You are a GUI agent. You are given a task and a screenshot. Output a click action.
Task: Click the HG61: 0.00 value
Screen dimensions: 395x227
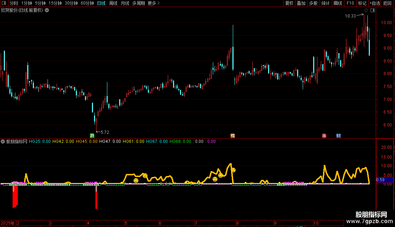click(x=134, y=141)
